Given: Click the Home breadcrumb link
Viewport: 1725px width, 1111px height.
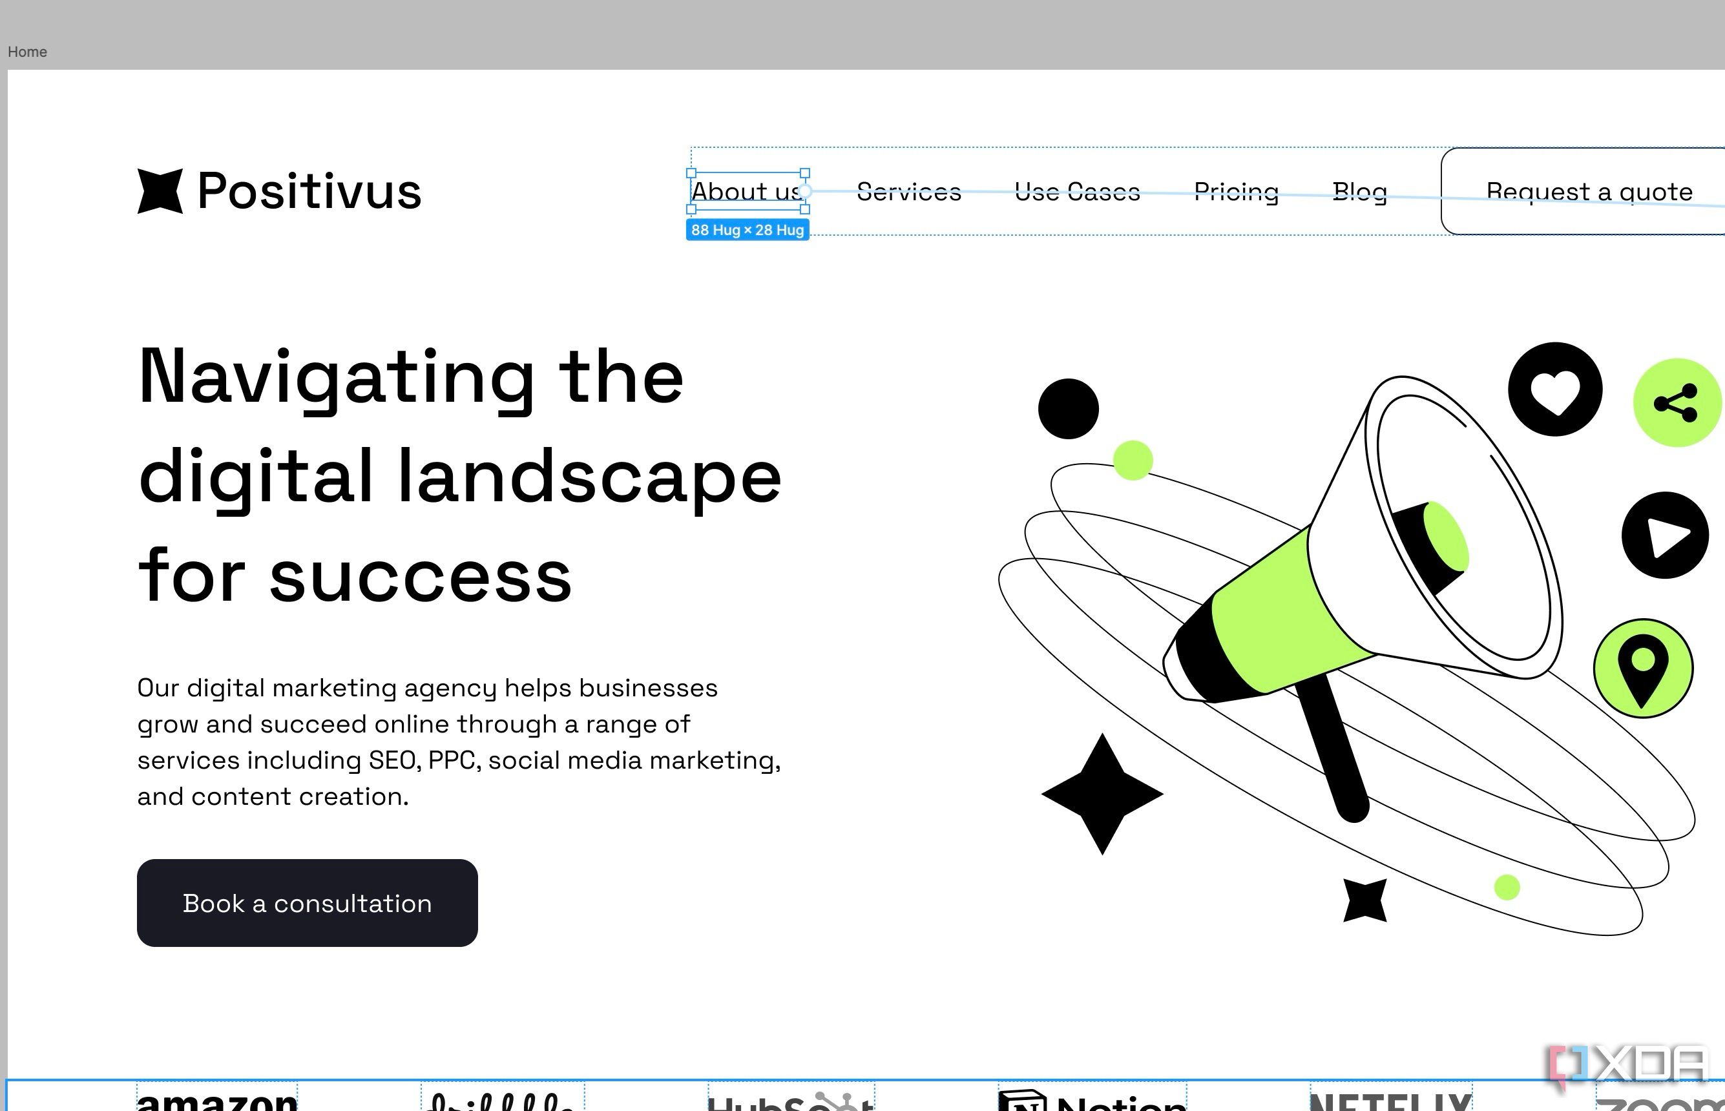Looking at the screenshot, I should click(x=26, y=52).
